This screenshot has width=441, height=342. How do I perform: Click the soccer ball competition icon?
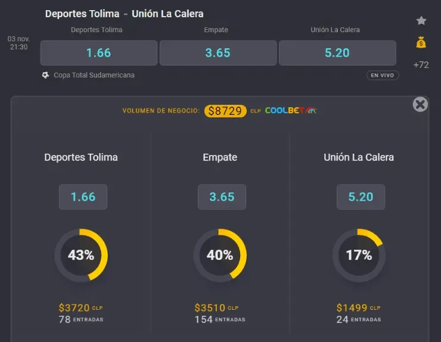click(46, 75)
